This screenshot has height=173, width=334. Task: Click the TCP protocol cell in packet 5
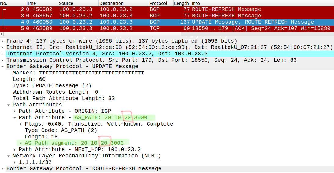tap(154, 28)
